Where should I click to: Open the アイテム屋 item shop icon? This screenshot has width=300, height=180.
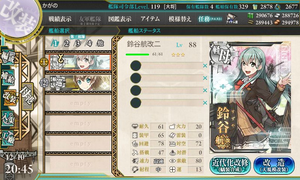click(x=232, y=18)
